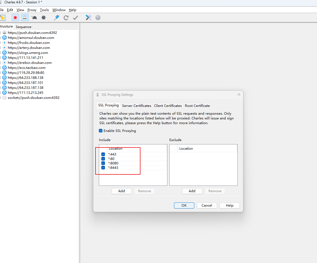Click globe icon beside eco.taobao.com
Image resolution: width=317 pixels, height=263 pixels.
[4, 67]
